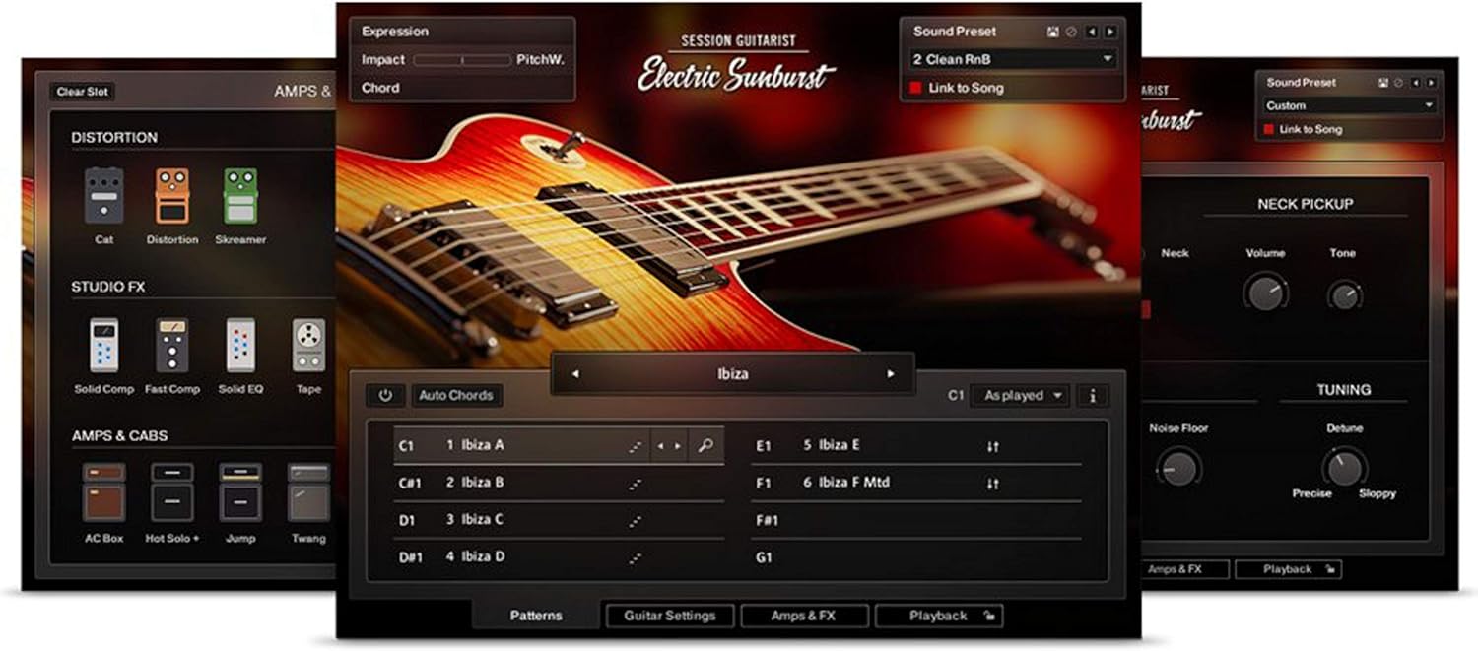Click the Impact PitchW. slider
Image resolution: width=1478 pixels, height=651 pixels.
coord(461,60)
